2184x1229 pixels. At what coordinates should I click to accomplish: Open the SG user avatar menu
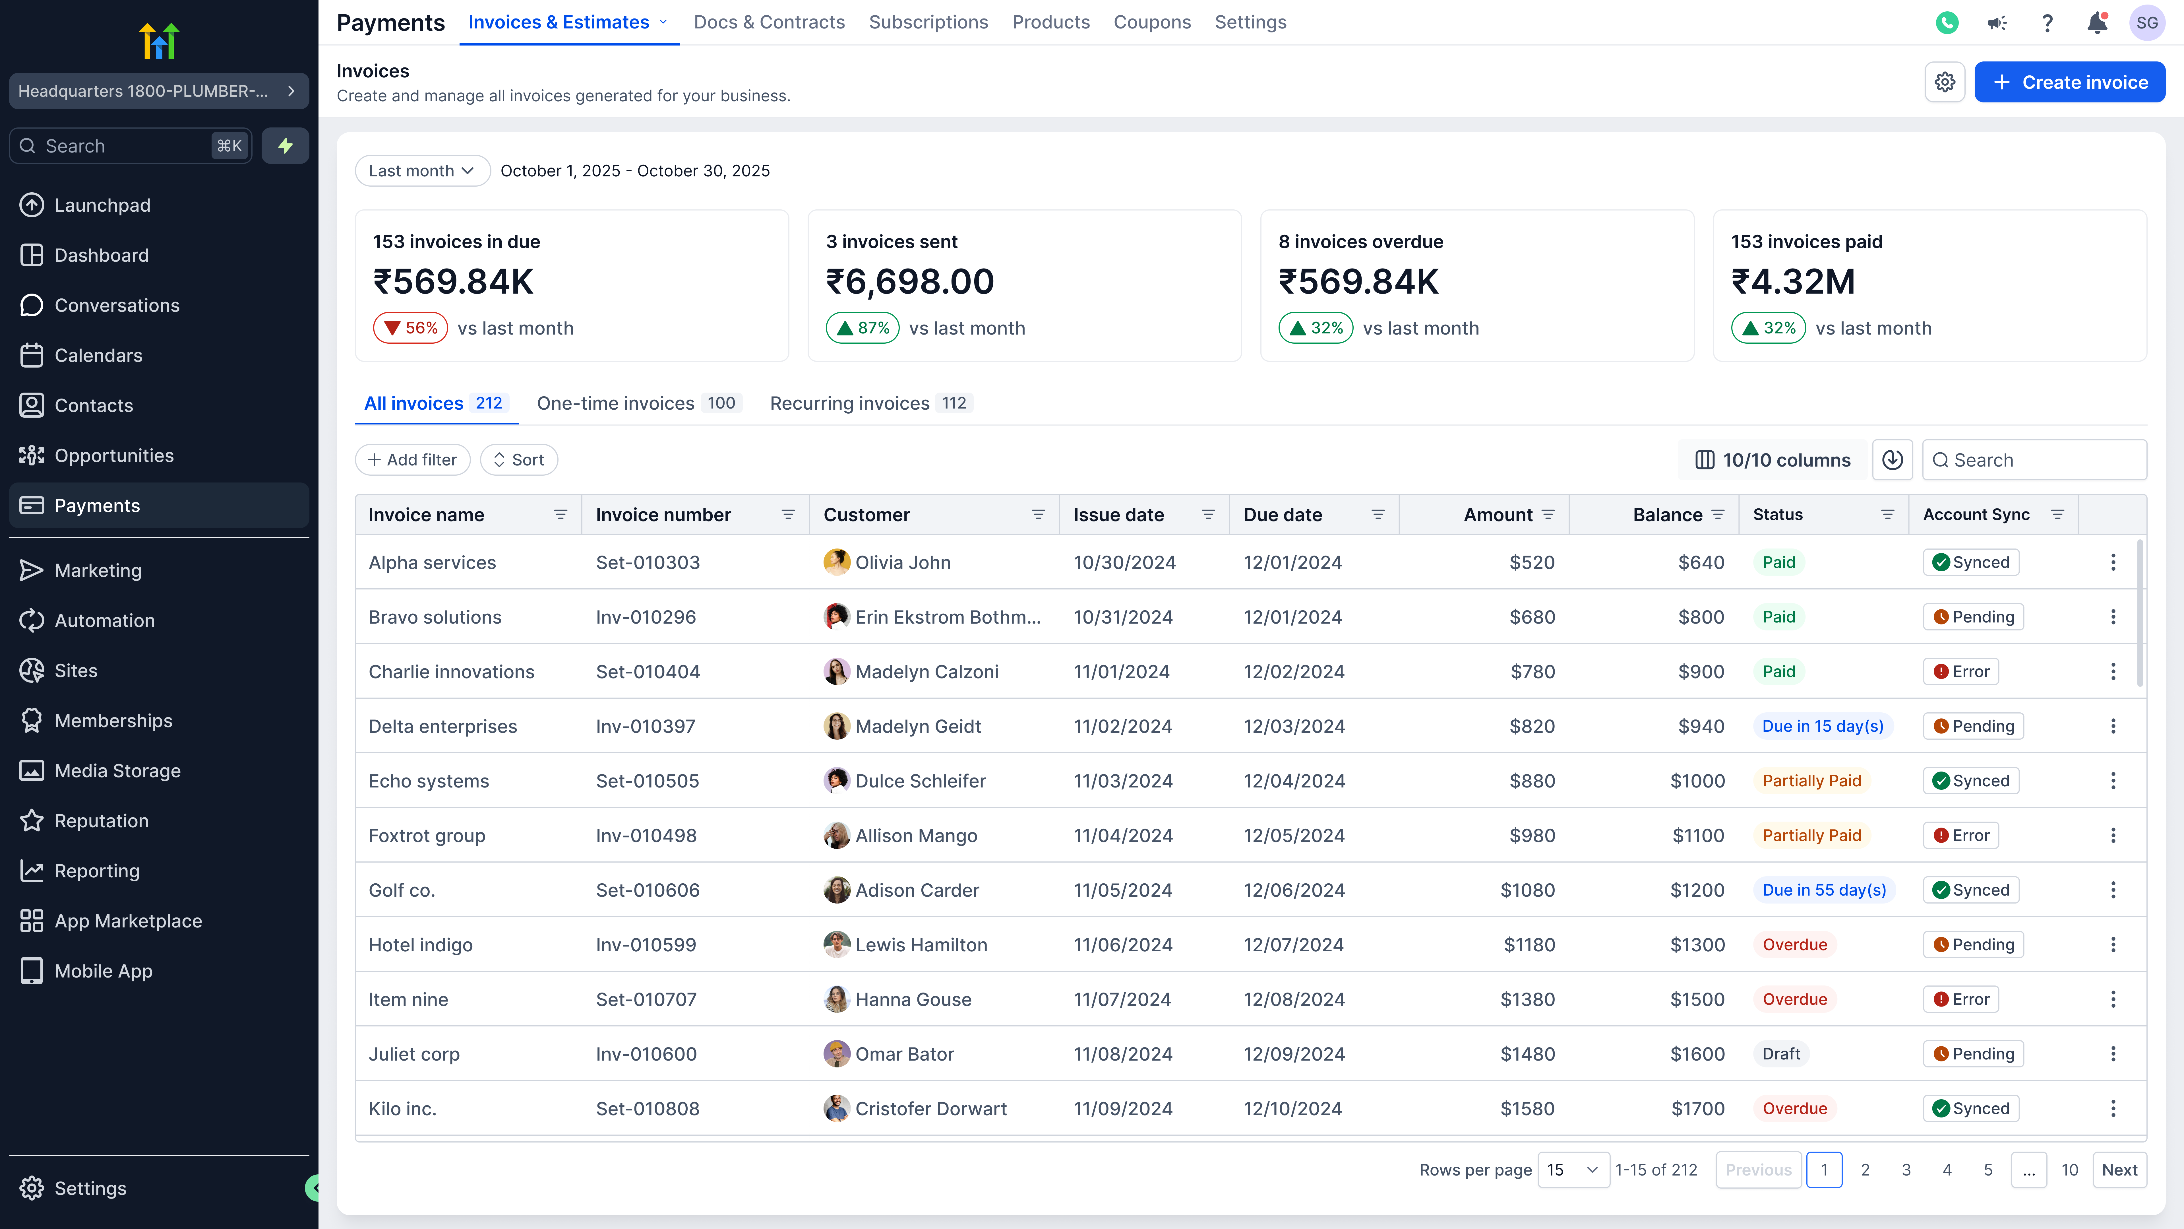tap(2147, 23)
